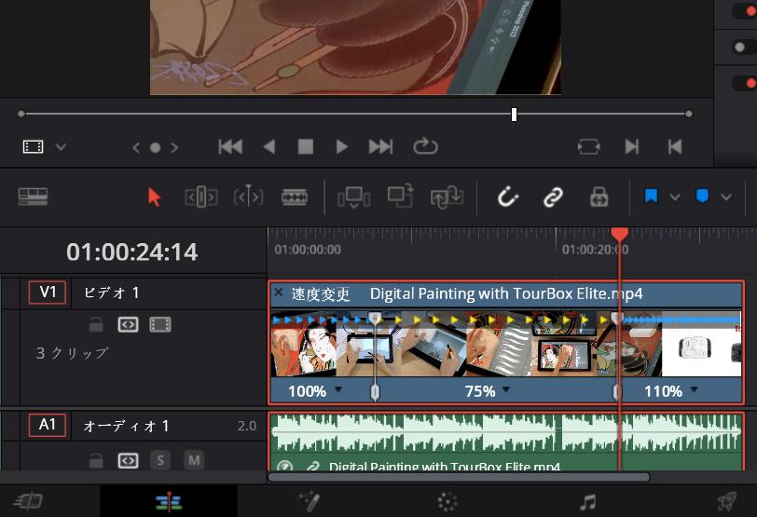Click the V1 track destination button

[47, 293]
